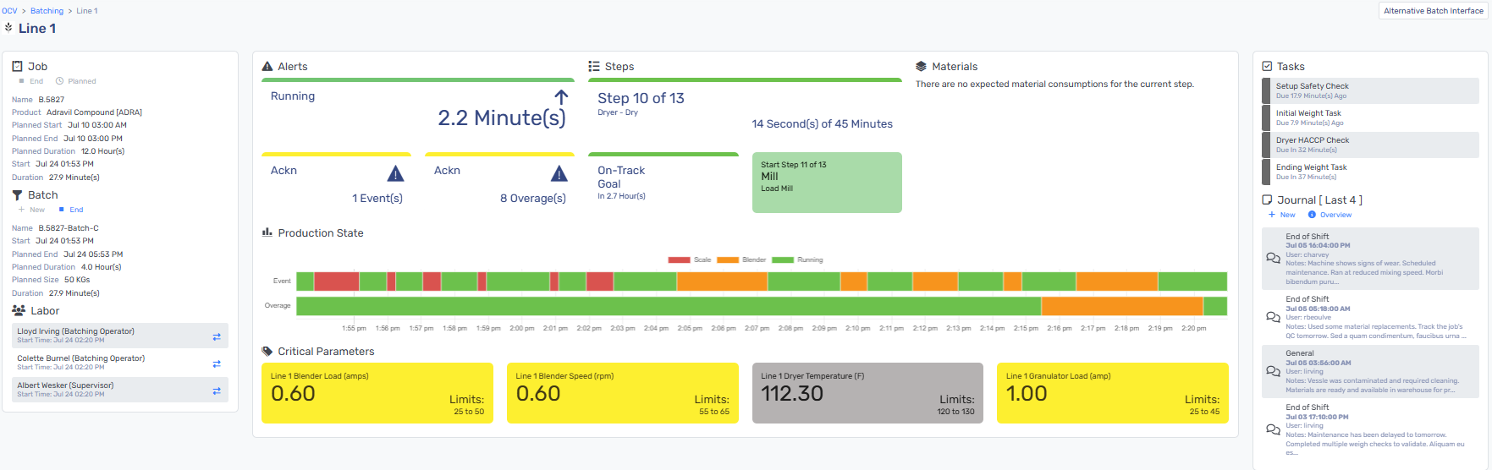
Task: End the current Batch
Action: pos(71,210)
